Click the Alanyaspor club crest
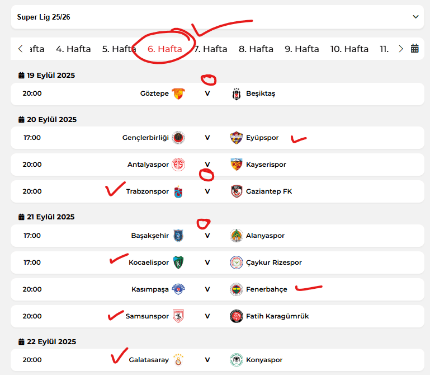The height and width of the screenshot is (375, 430). pyautogui.click(x=236, y=236)
